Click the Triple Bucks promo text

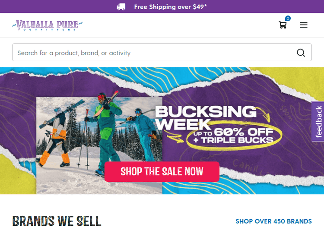click(233, 140)
